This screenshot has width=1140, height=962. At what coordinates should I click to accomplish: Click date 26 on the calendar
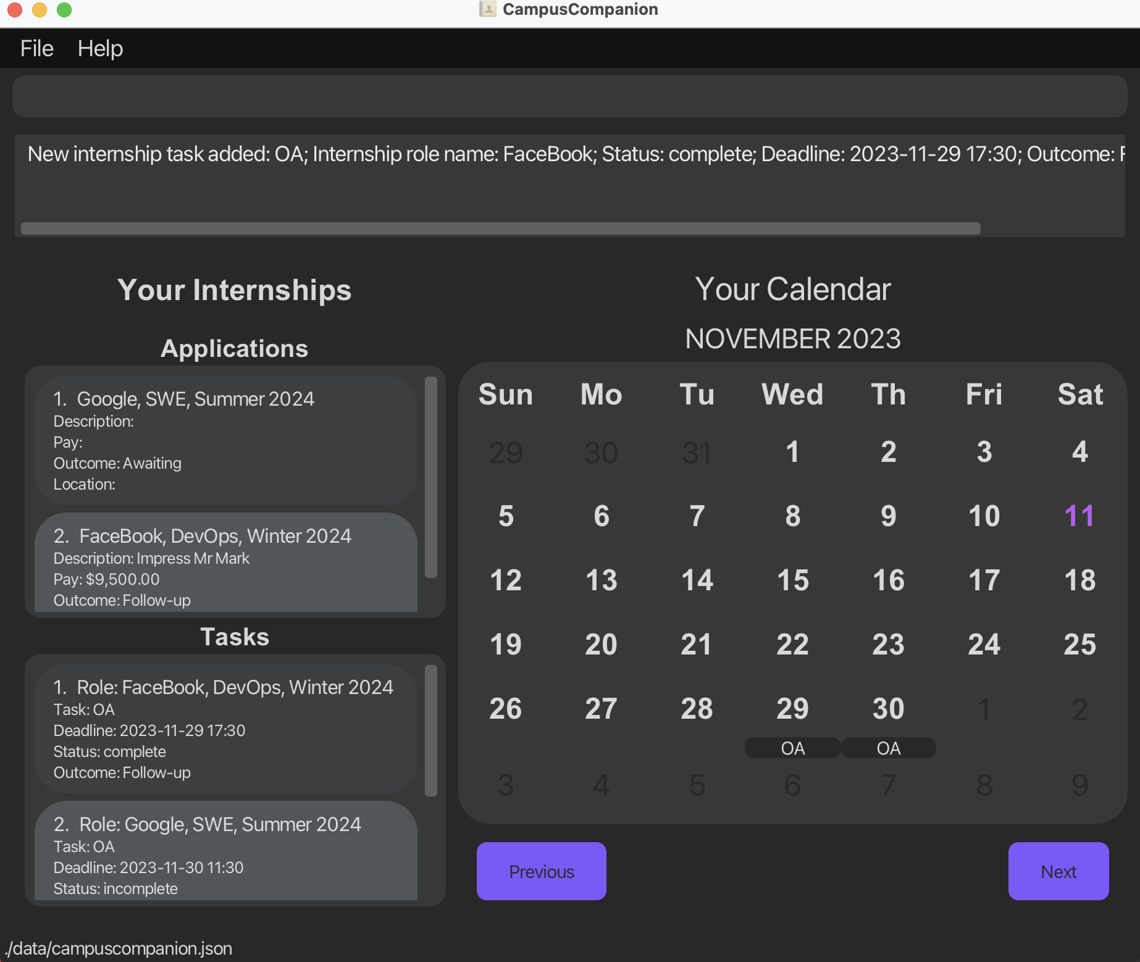[x=506, y=708]
